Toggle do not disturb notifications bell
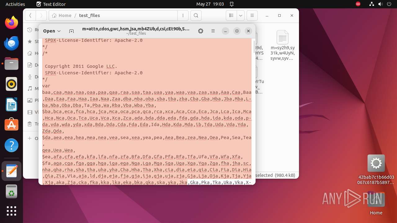 coord(232,4)
